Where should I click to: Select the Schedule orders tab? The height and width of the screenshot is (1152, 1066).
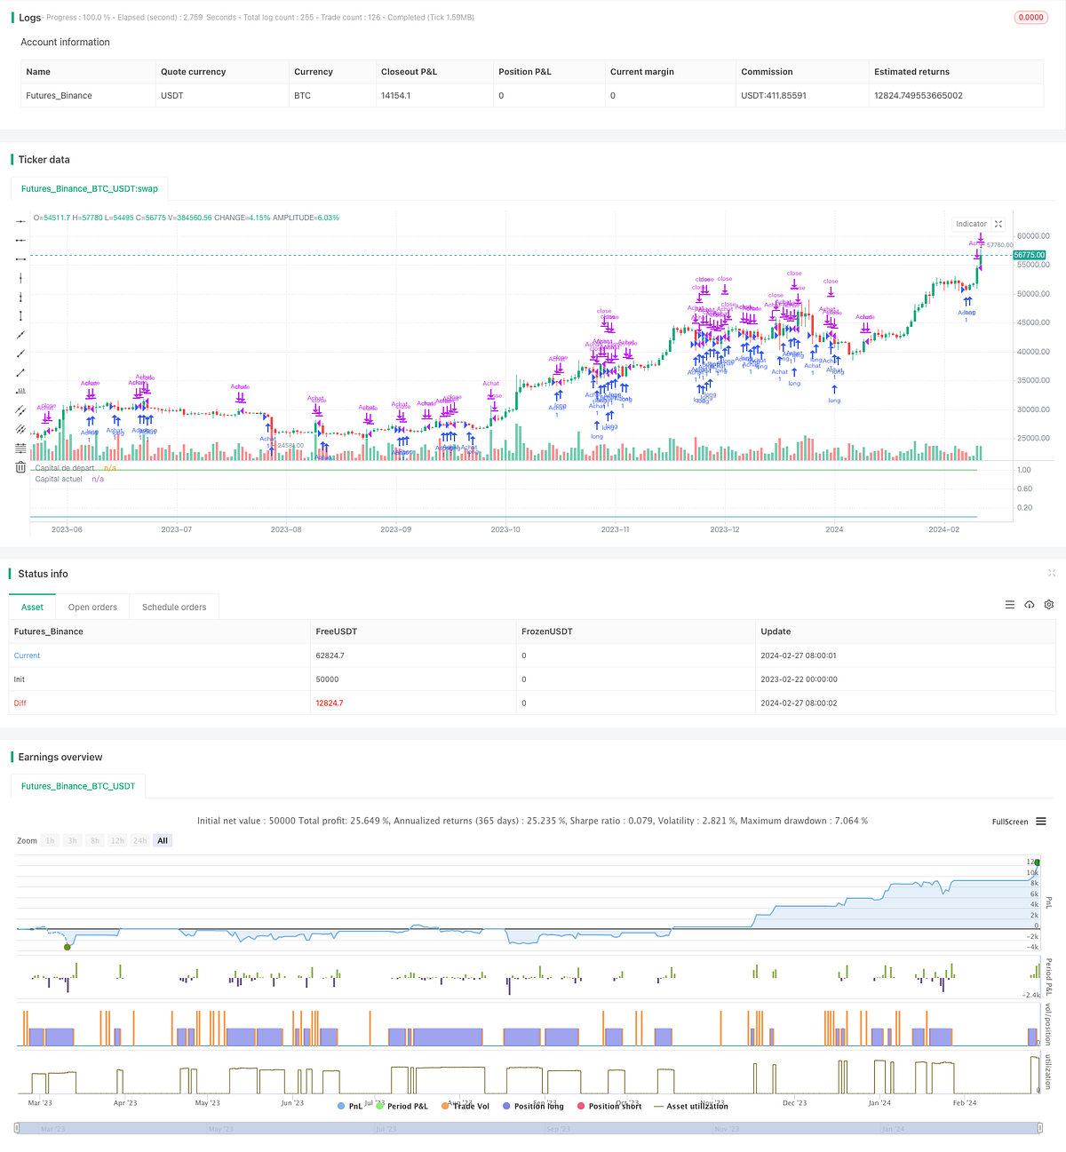tap(174, 607)
